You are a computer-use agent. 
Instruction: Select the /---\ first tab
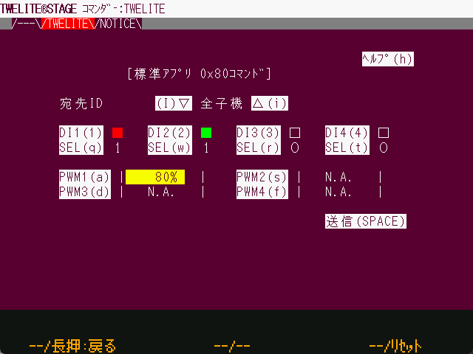25,24
